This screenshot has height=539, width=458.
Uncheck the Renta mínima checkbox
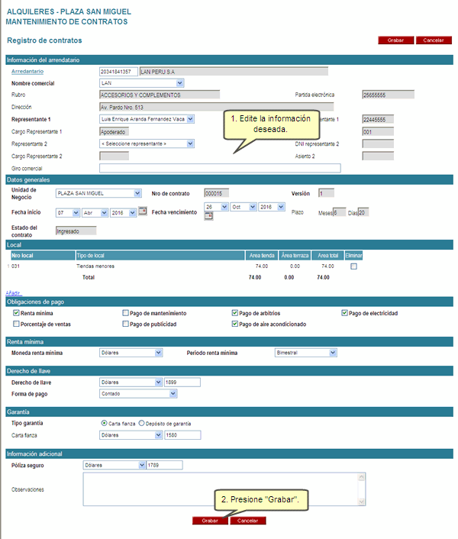click(x=17, y=313)
